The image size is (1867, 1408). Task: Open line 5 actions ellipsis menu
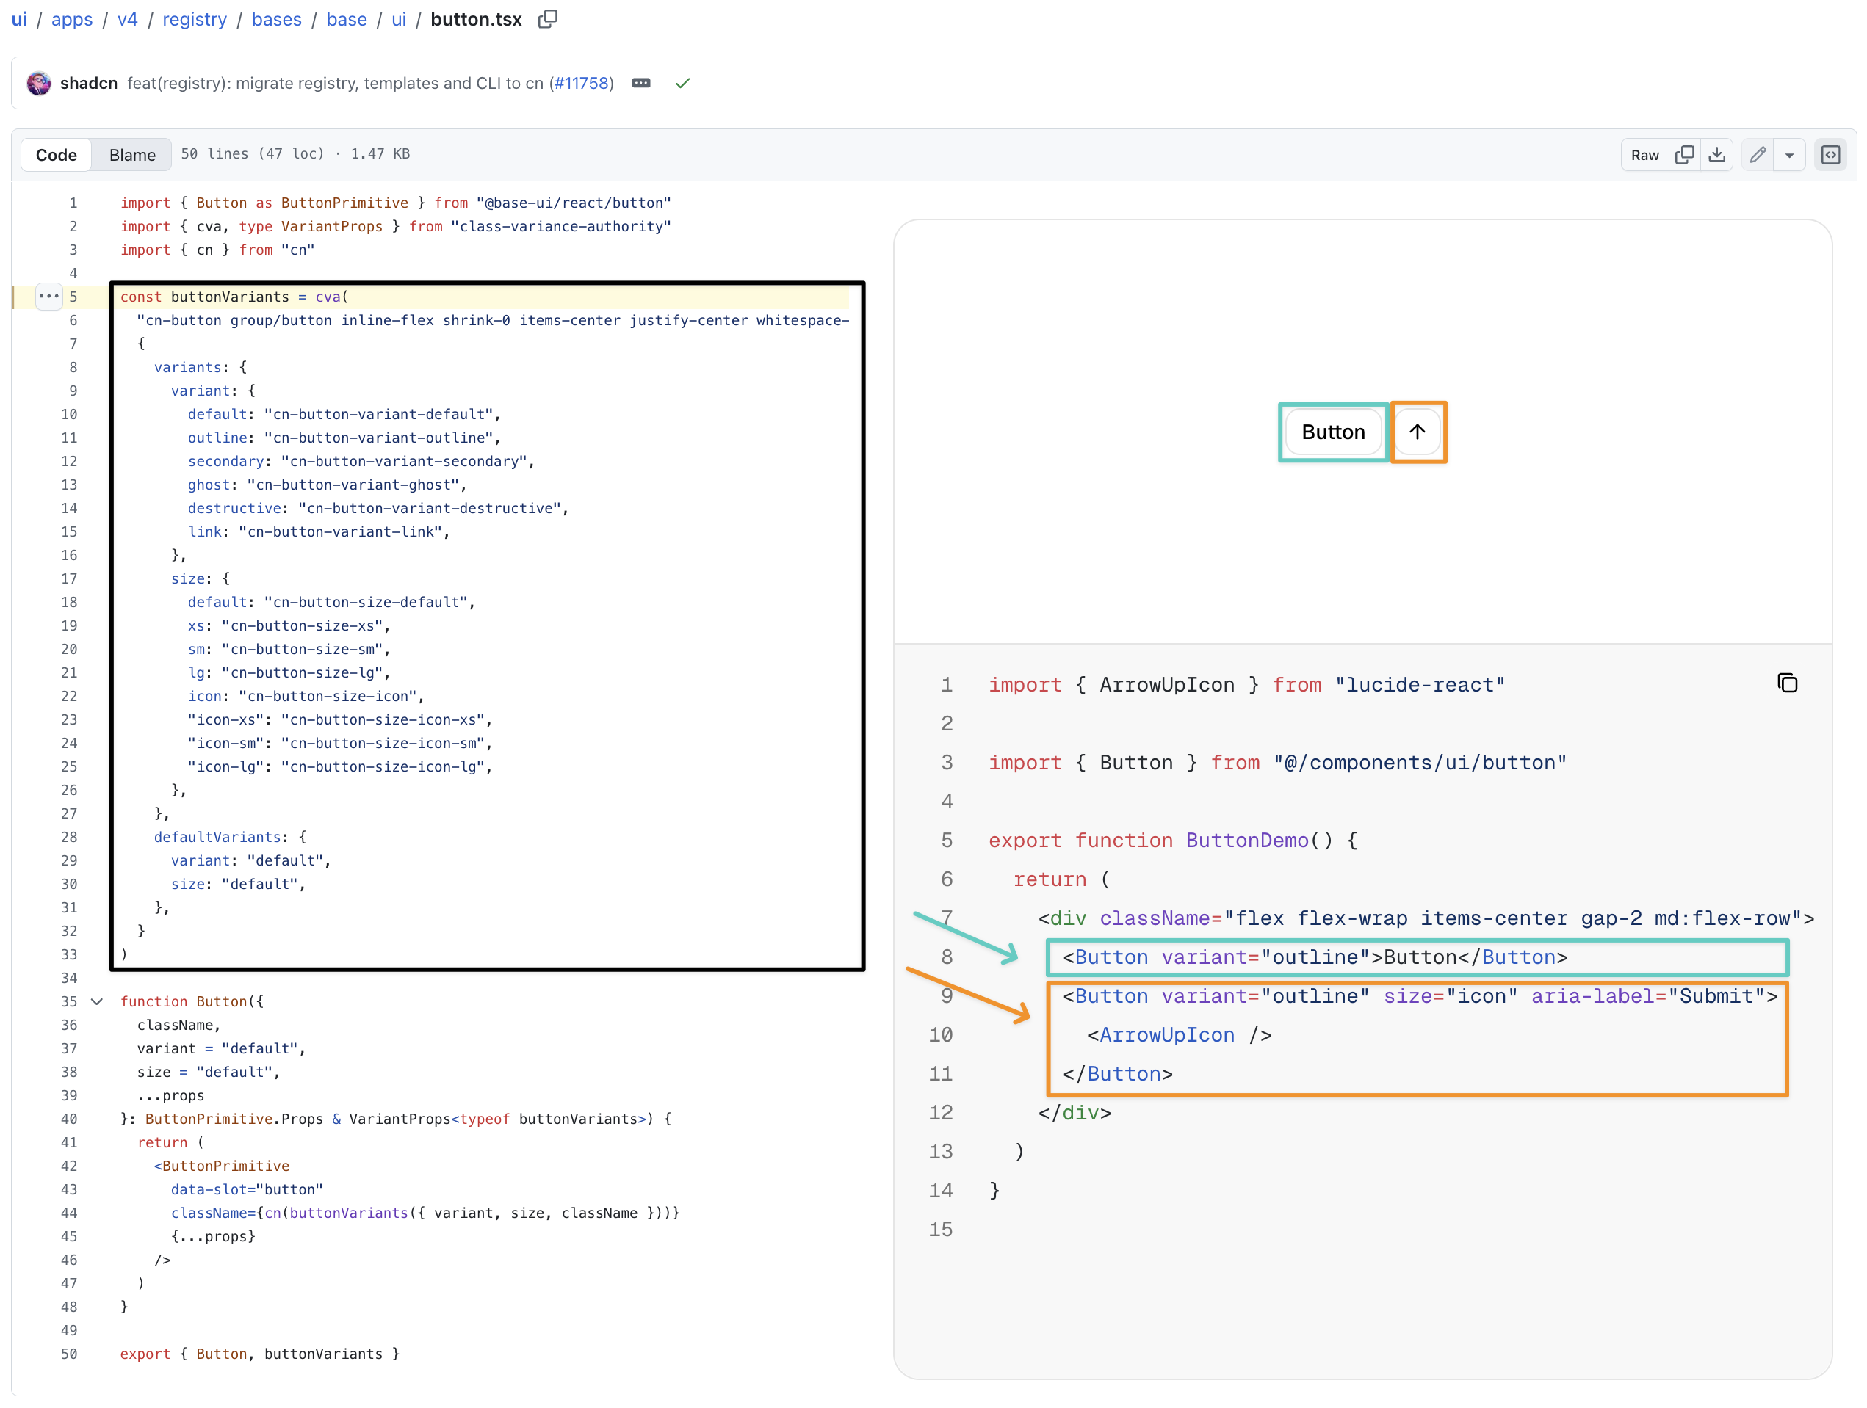click(49, 296)
